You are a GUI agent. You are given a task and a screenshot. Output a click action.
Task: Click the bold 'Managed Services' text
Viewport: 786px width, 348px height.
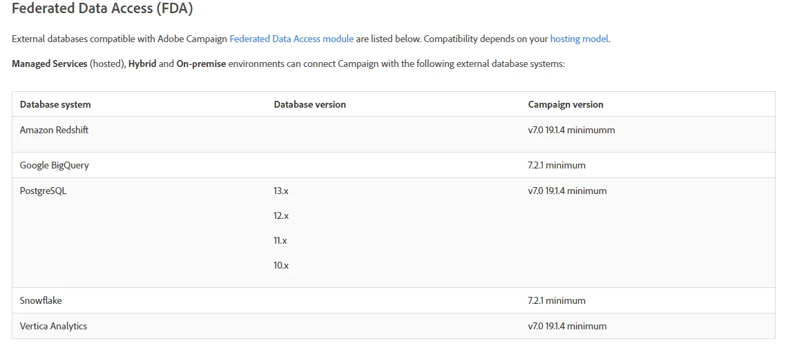click(x=50, y=64)
